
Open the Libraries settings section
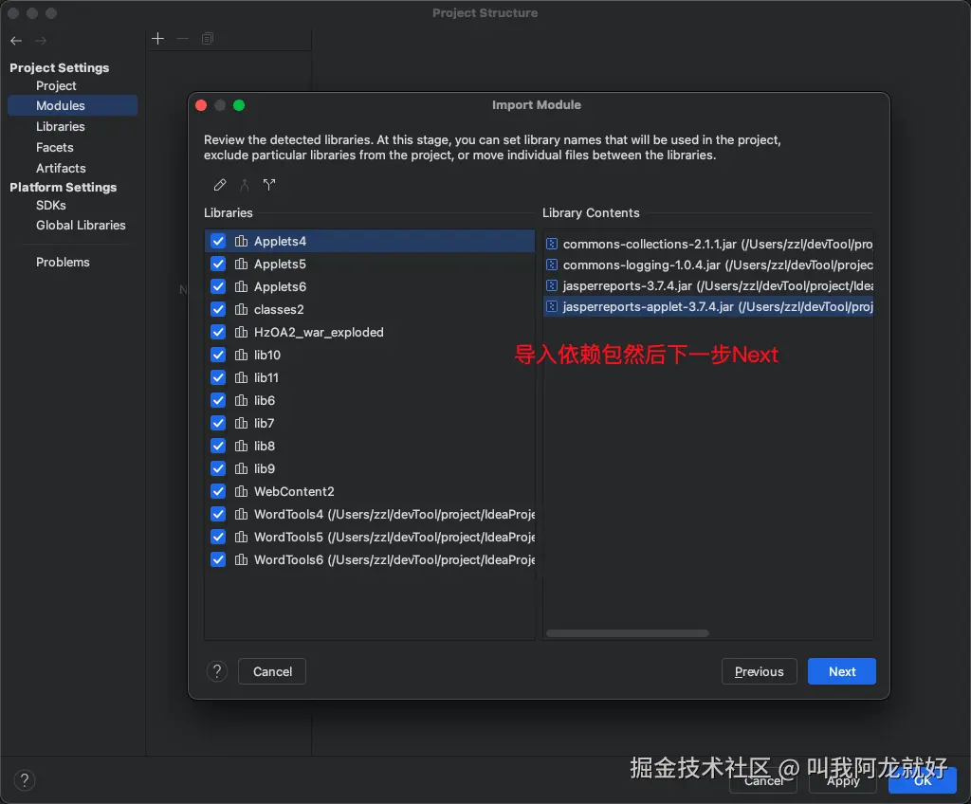(x=60, y=126)
